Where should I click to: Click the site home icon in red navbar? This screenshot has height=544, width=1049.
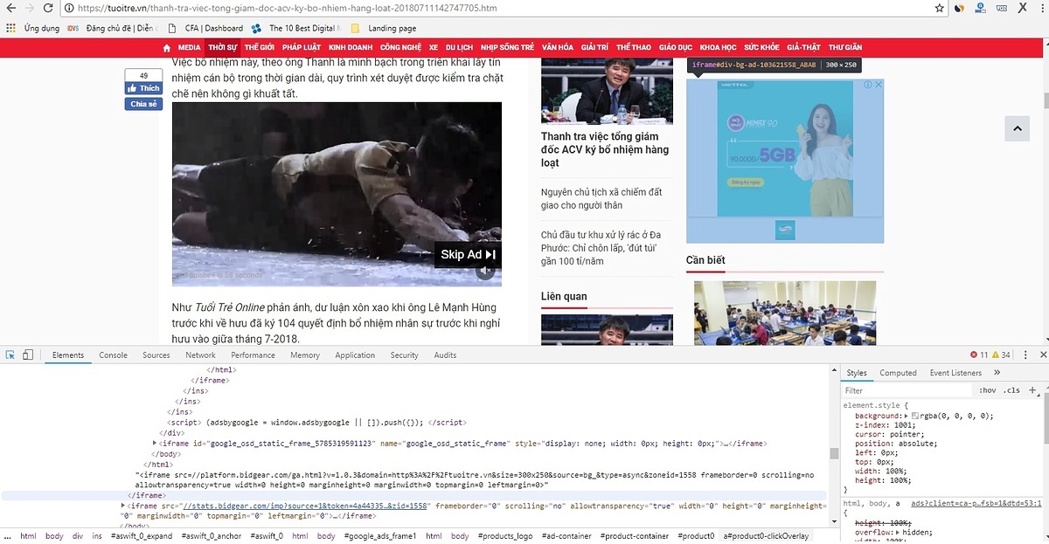click(x=167, y=47)
